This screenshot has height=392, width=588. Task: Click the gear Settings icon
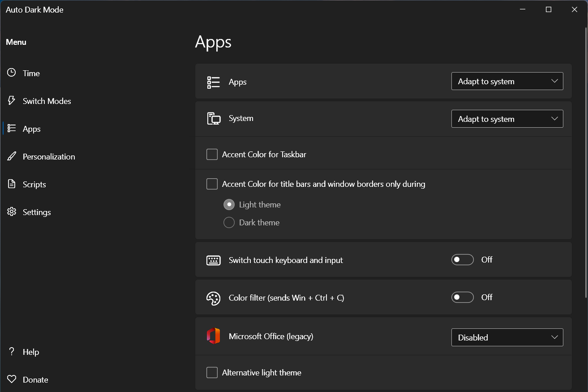tap(12, 211)
